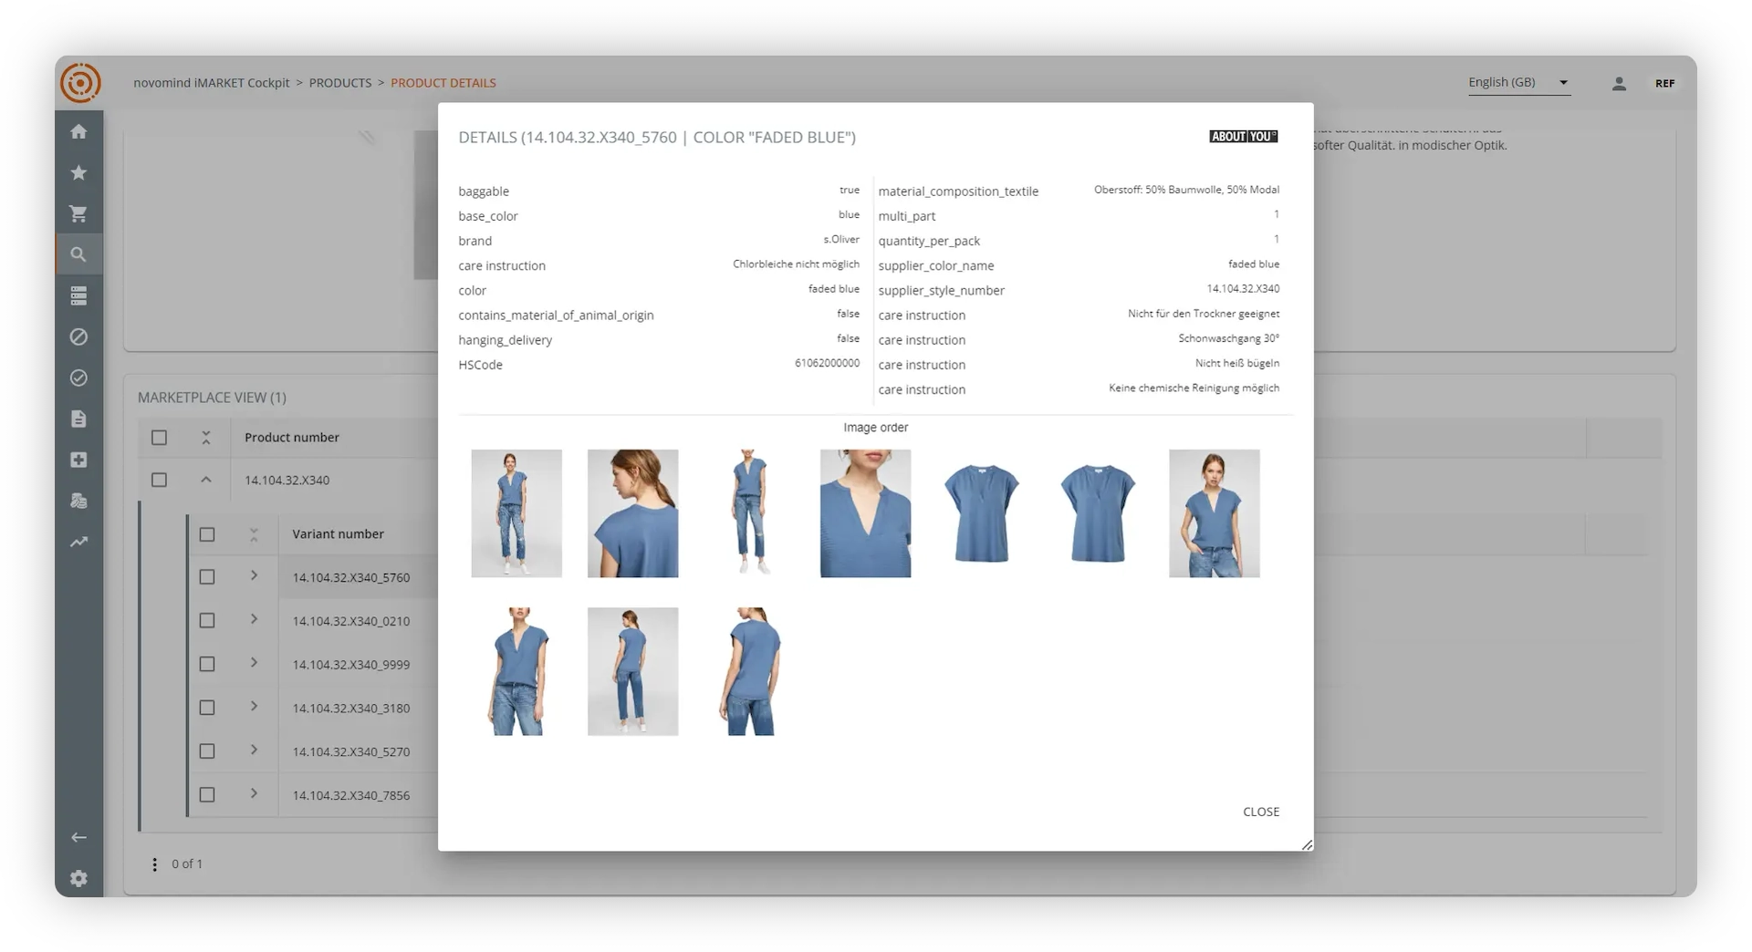
Task: Click the REF button in header
Action: click(x=1664, y=83)
